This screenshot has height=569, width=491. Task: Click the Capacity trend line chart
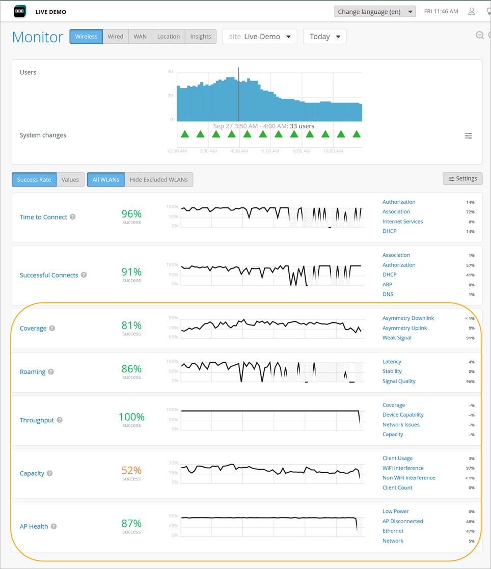(x=272, y=473)
